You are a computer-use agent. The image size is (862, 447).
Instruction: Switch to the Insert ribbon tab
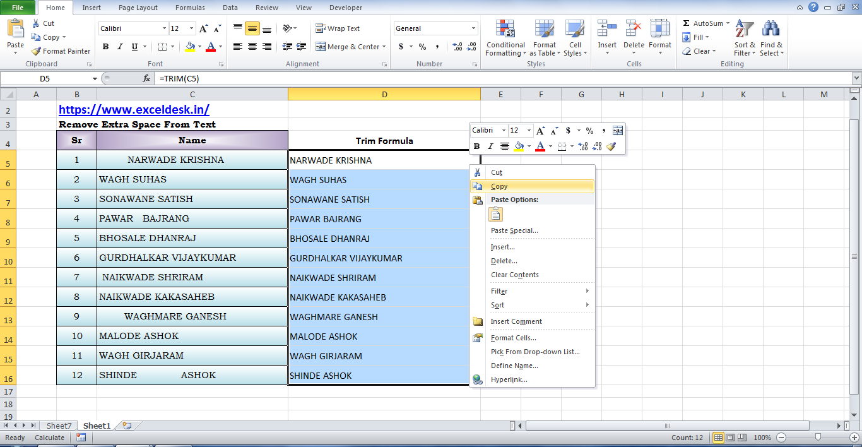92,8
